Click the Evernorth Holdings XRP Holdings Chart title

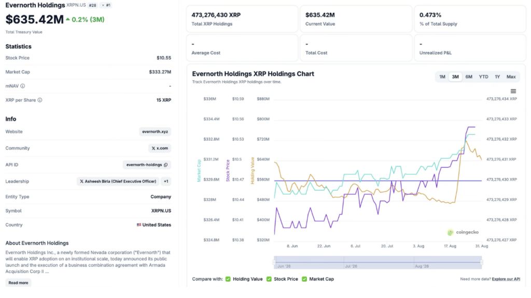[253, 73]
